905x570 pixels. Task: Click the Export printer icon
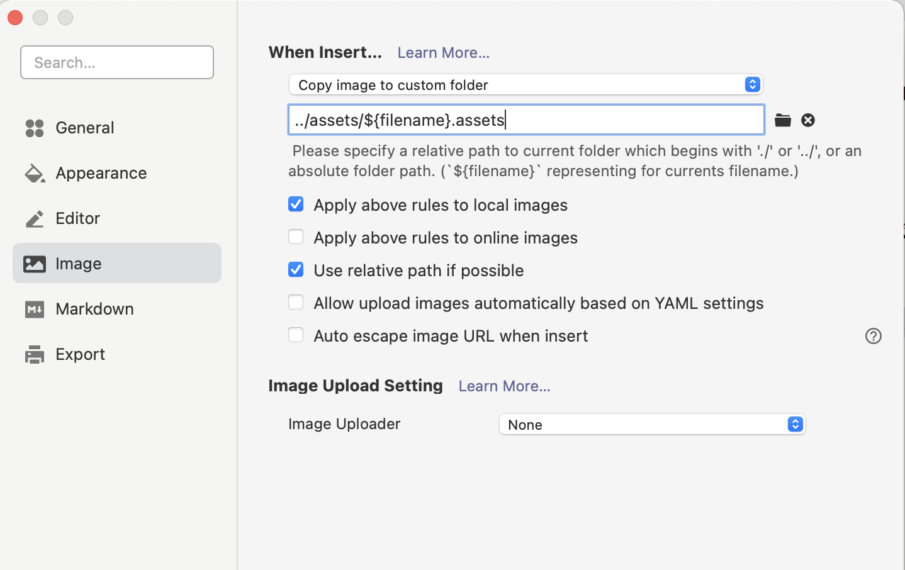point(35,354)
